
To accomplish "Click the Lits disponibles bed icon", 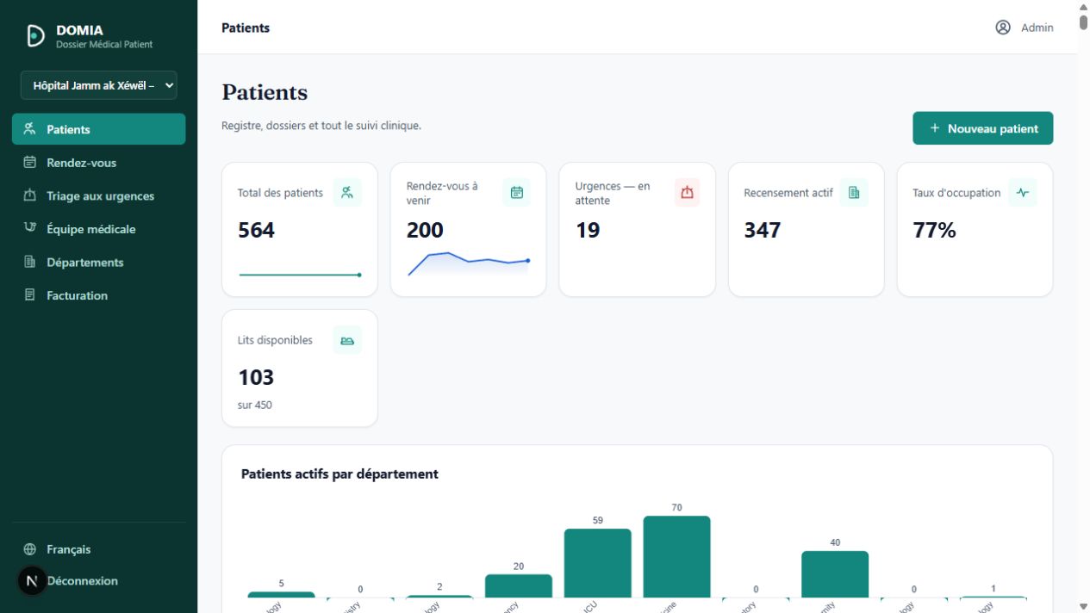I will (347, 340).
